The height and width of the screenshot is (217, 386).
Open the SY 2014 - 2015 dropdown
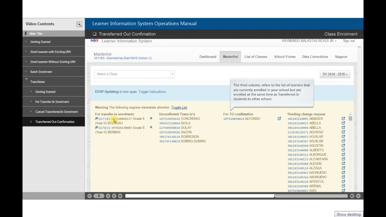point(335,74)
